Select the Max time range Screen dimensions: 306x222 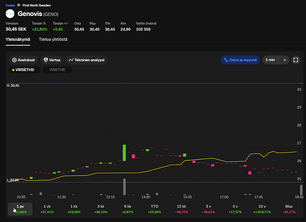point(289,209)
